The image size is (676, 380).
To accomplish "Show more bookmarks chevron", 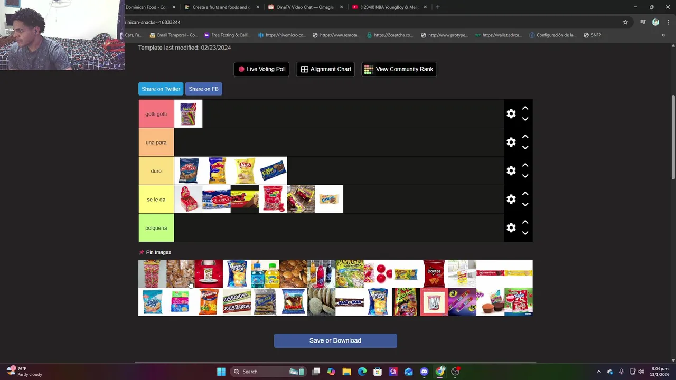I will coord(663,35).
